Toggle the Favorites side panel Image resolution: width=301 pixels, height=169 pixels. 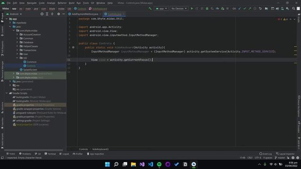2,123
